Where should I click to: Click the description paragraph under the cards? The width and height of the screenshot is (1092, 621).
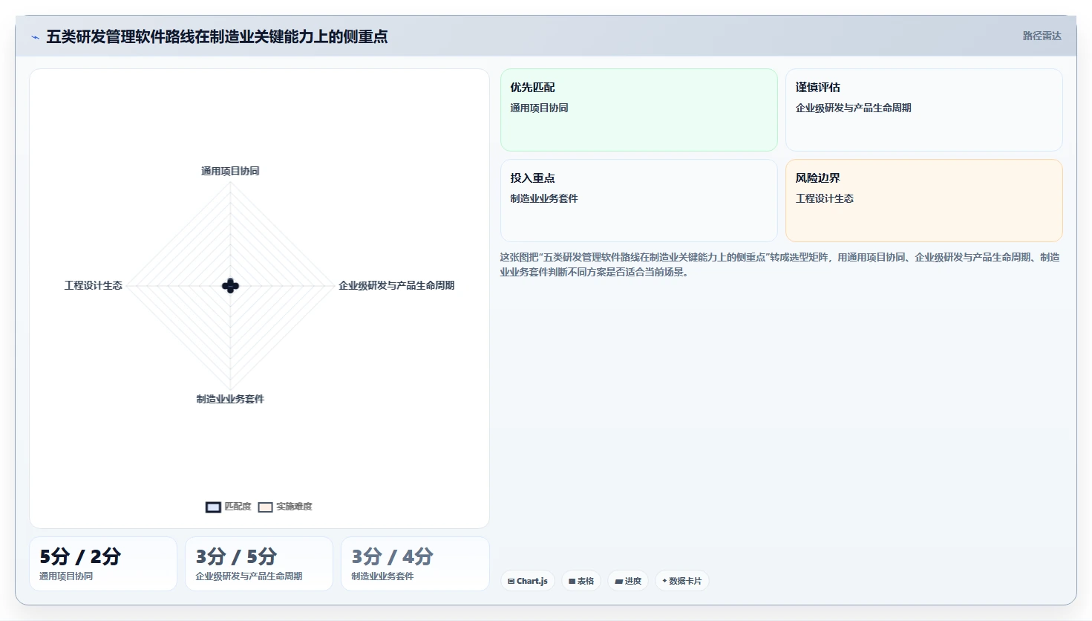click(x=779, y=264)
